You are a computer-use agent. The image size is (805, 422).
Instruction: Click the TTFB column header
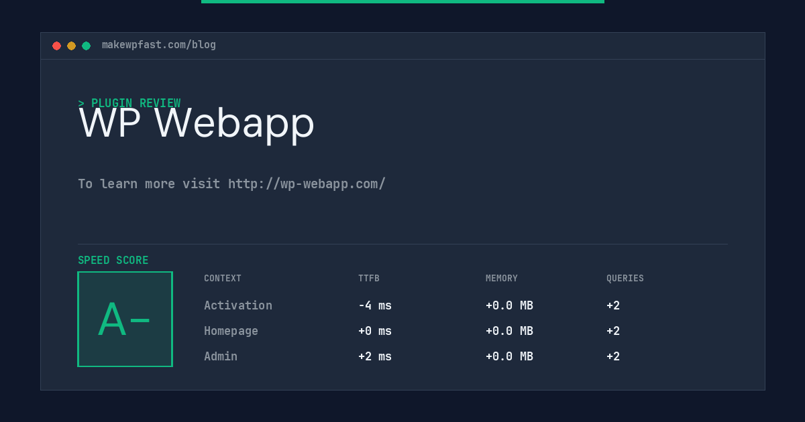[x=369, y=279]
